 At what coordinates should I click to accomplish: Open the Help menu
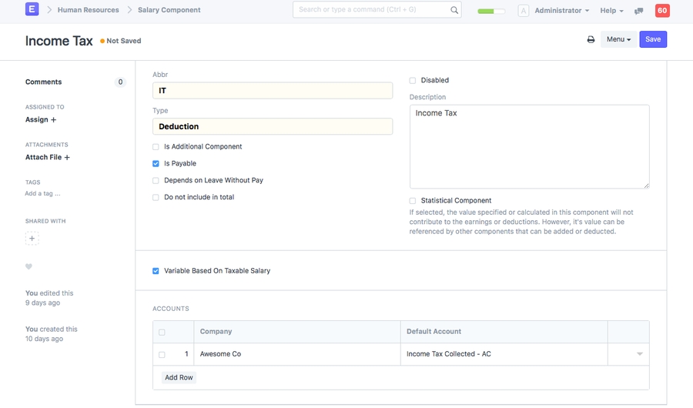point(611,11)
